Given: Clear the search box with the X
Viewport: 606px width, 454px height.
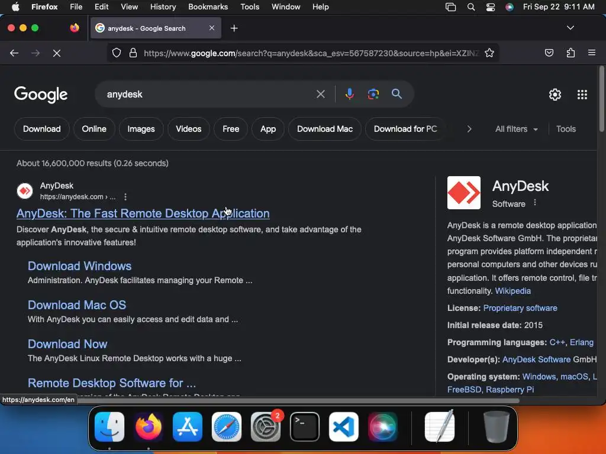Looking at the screenshot, I should [320, 94].
